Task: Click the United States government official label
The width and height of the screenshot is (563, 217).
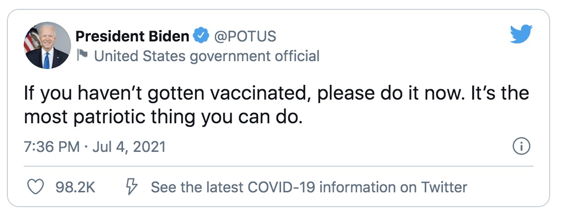Action: [206, 56]
